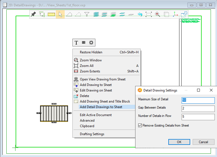Click the blue undo arrow icon
This screenshot has width=217, height=157.
click(140, 14)
